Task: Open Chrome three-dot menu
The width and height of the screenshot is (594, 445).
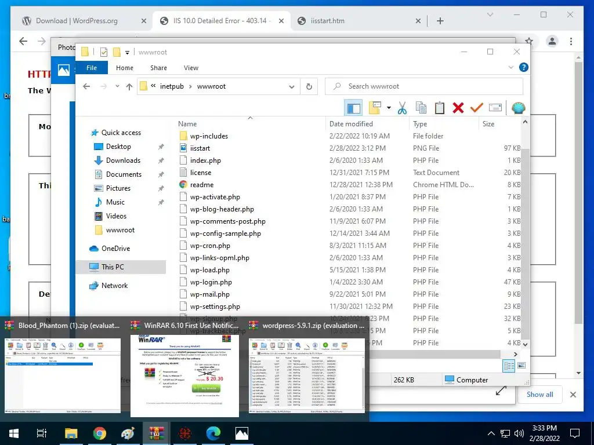Action: tap(571, 41)
